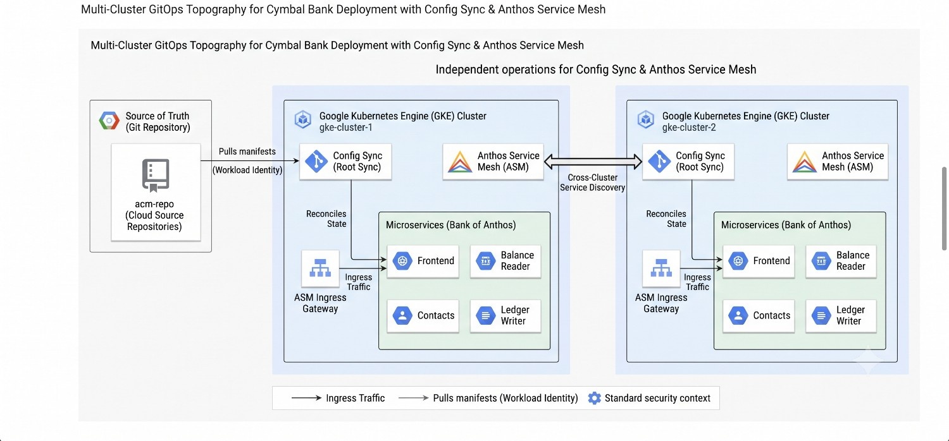Click the Balance Reader box in gke-cluster-1

(506, 262)
